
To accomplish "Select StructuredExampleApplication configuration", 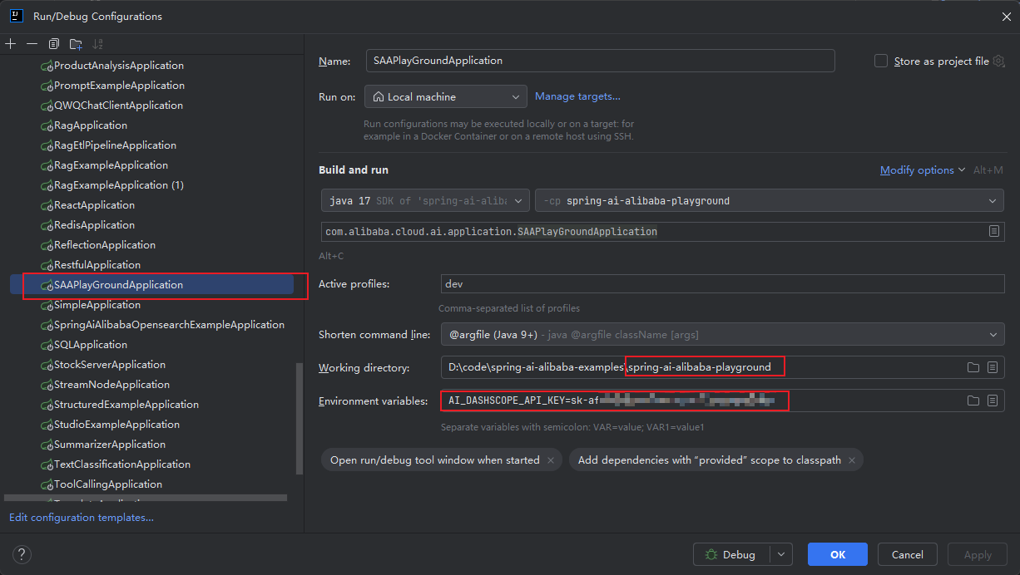I will point(126,405).
